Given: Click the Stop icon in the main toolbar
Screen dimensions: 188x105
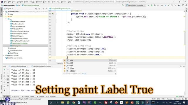Looking at the screenshot, I should pos(158,5).
